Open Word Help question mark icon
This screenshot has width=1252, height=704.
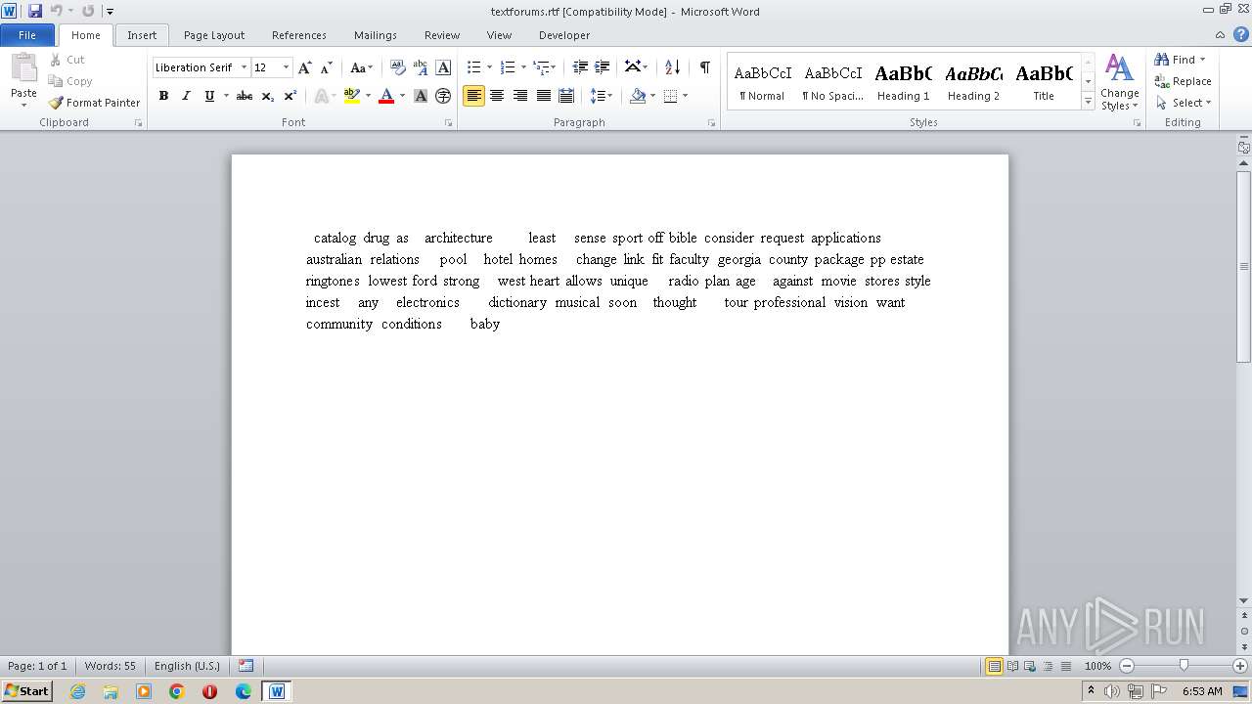pos(1241,34)
